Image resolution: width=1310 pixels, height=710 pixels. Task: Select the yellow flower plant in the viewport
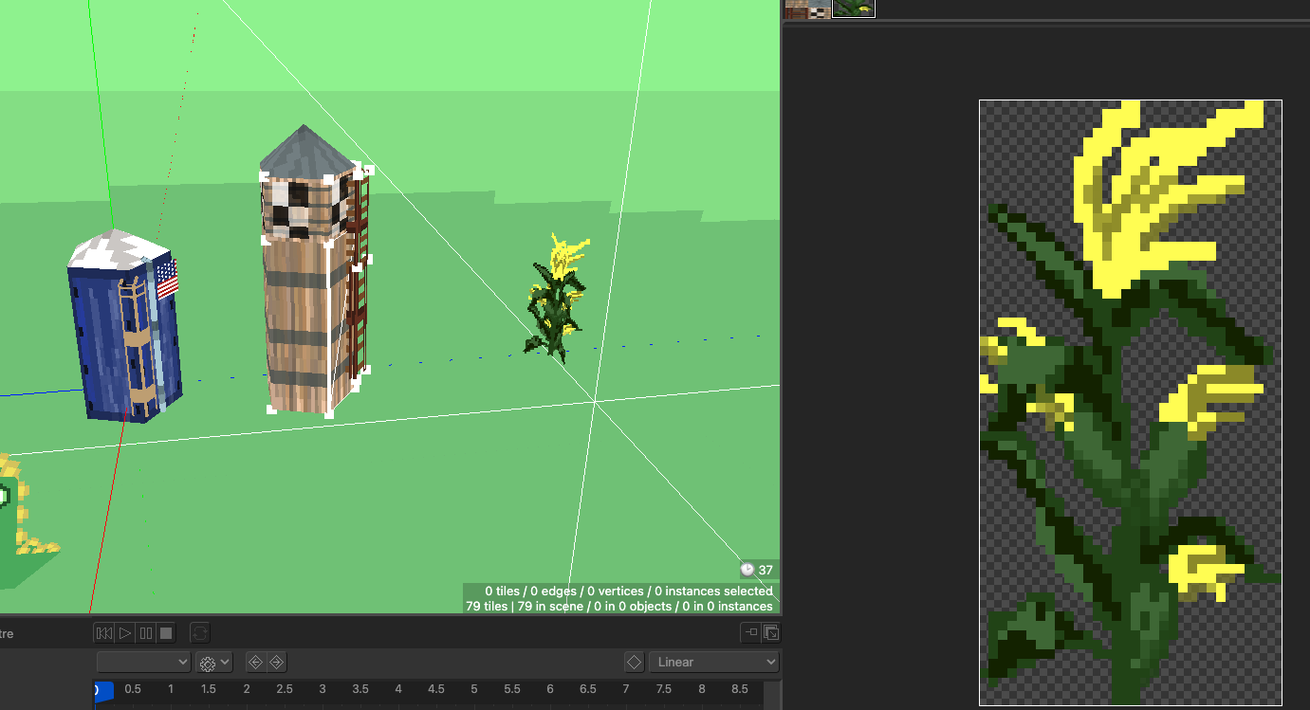point(555,299)
